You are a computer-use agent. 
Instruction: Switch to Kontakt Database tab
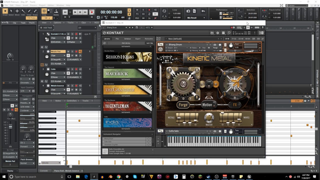127,39
